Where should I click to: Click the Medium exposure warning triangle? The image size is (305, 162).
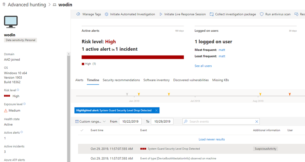coord(5,110)
